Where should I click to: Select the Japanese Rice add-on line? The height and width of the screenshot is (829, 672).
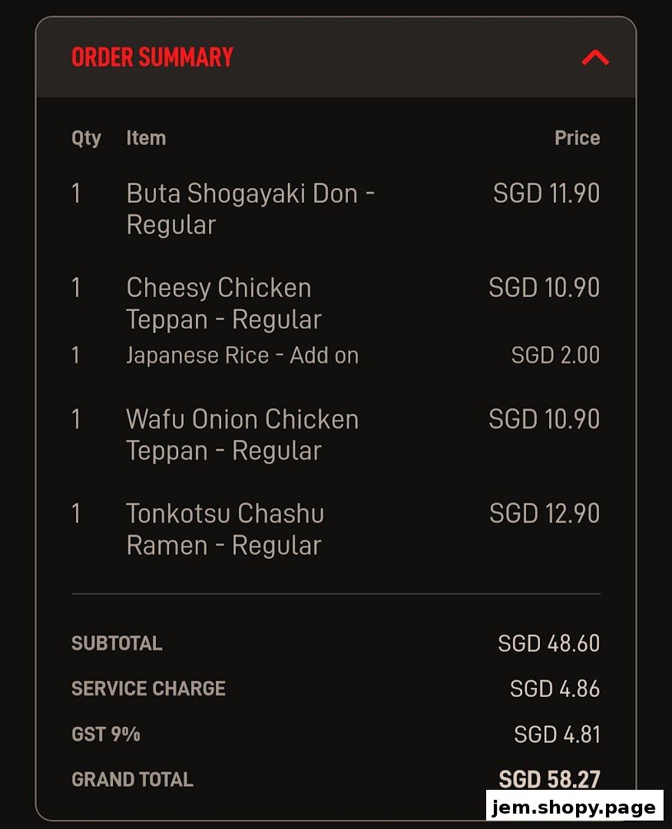tap(243, 355)
